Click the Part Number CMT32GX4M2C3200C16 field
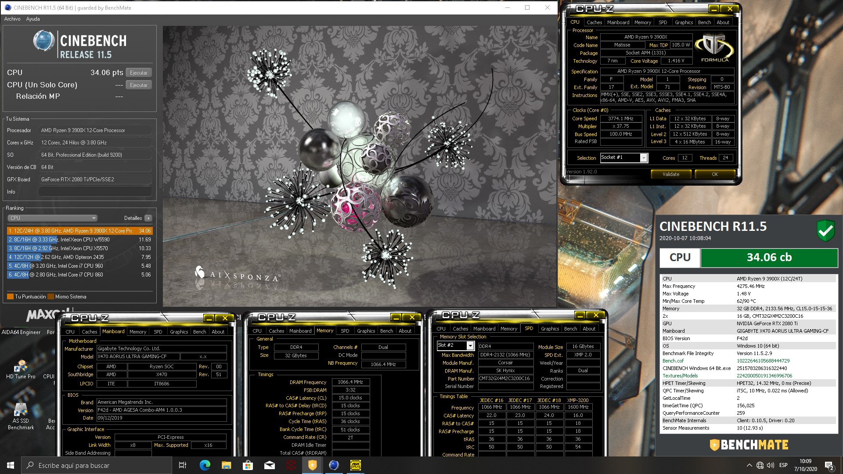The height and width of the screenshot is (474, 843). click(x=505, y=378)
